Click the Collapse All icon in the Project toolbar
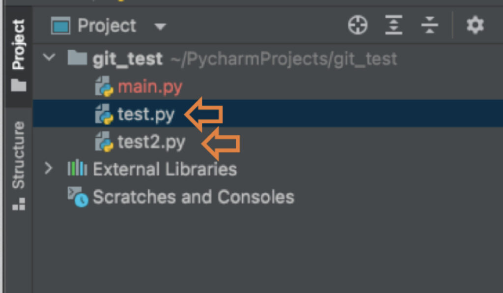The width and height of the screenshot is (503, 293). tap(429, 25)
